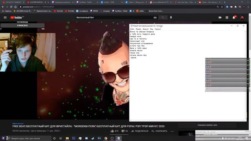Open the Вид menu in Notepad

point(152,29)
